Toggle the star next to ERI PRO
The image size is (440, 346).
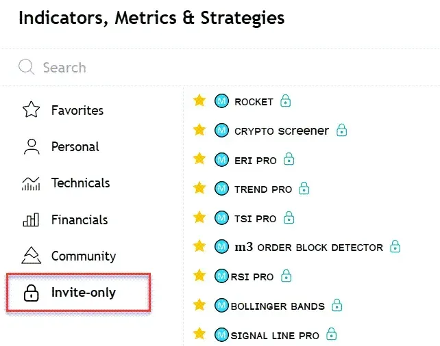pos(199,159)
